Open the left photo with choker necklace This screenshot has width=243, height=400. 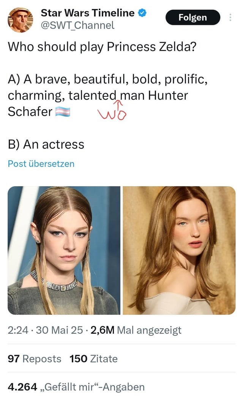coord(64,250)
